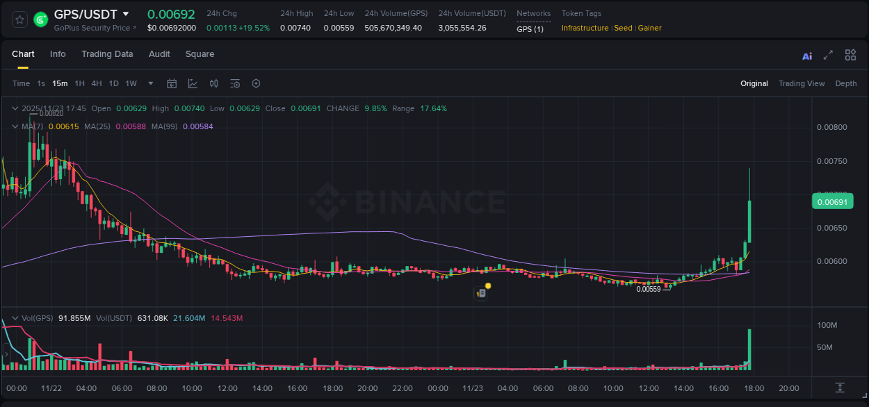Open the AI analysis assistant

point(806,55)
